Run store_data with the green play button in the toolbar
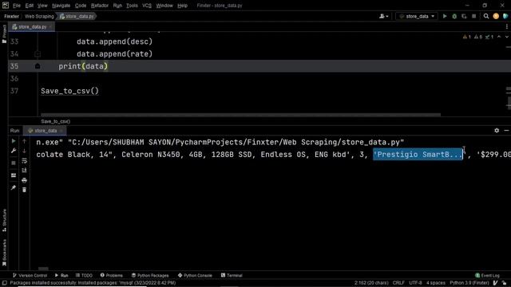 [x=445, y=16]
